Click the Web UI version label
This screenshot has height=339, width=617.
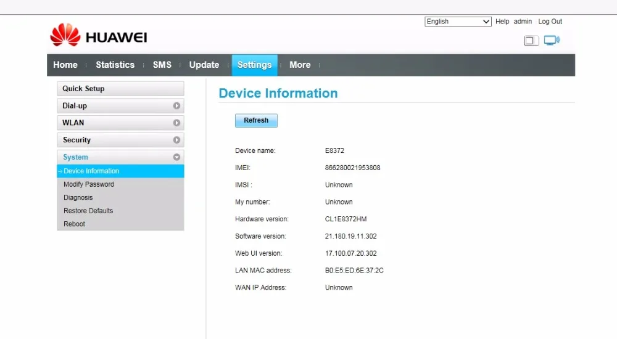tap(259, 254)
